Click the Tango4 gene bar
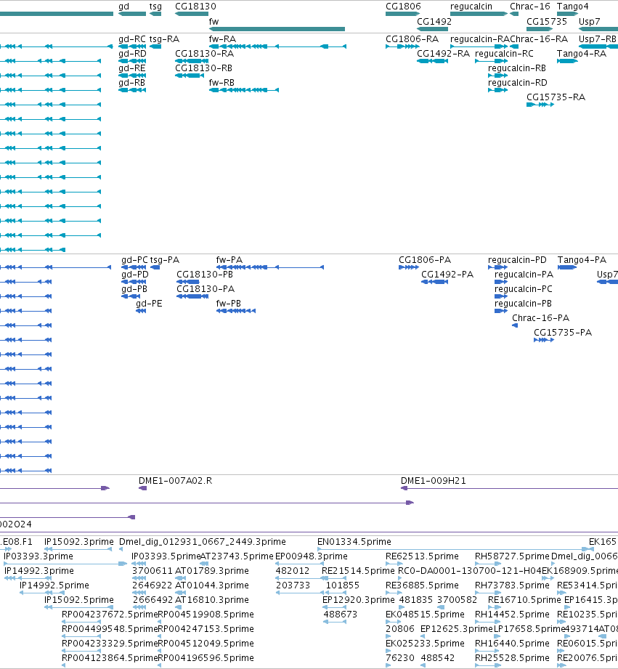This screenshot has height=669, width=618. (x=568, y=14)
